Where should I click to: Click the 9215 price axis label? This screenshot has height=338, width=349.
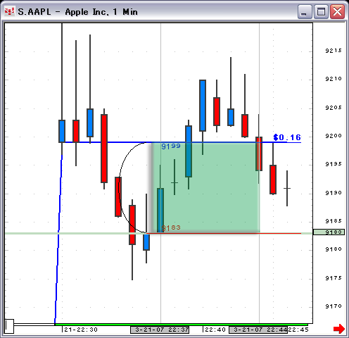click(x=334, y=51)
